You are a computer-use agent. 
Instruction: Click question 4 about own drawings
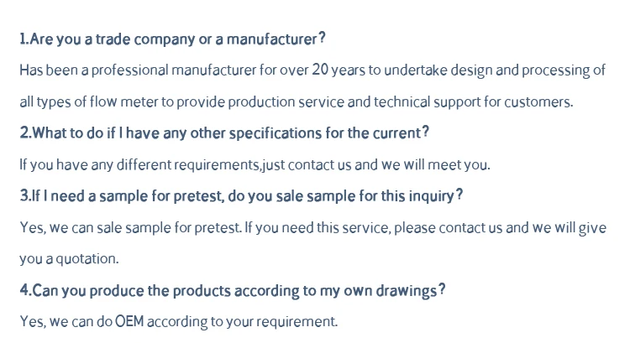coord(233,290)
